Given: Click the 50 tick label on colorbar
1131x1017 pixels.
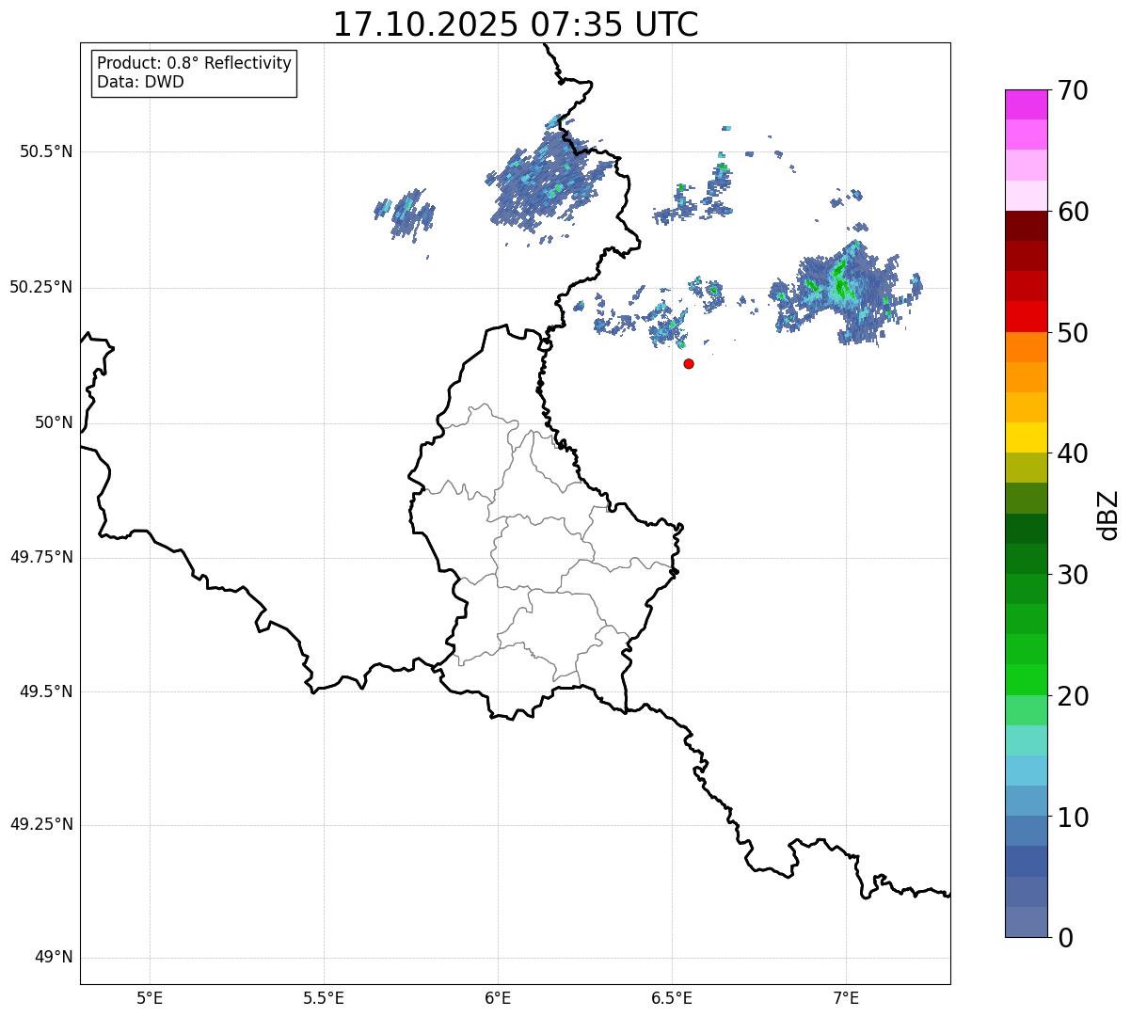Looking at the screenshot, I should coord(1073,333).
